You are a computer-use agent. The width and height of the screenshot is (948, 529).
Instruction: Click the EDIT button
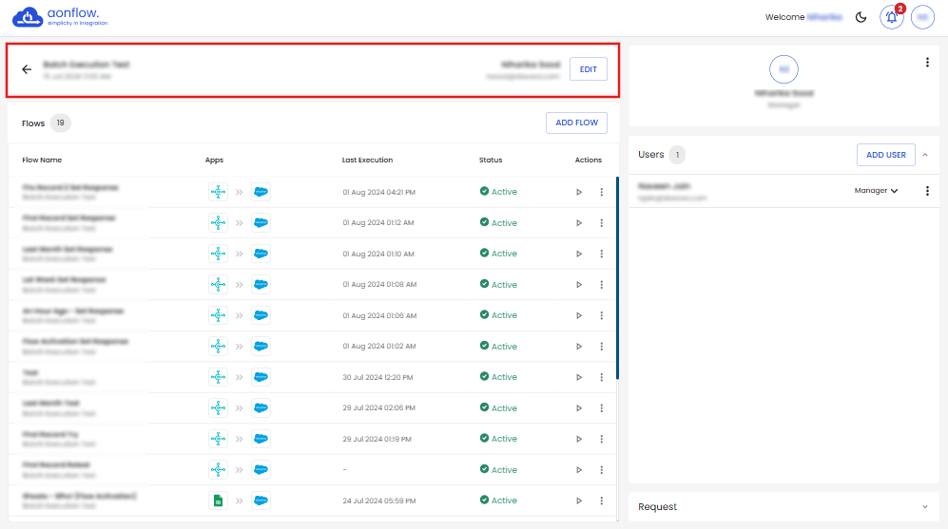click(588, 69)
